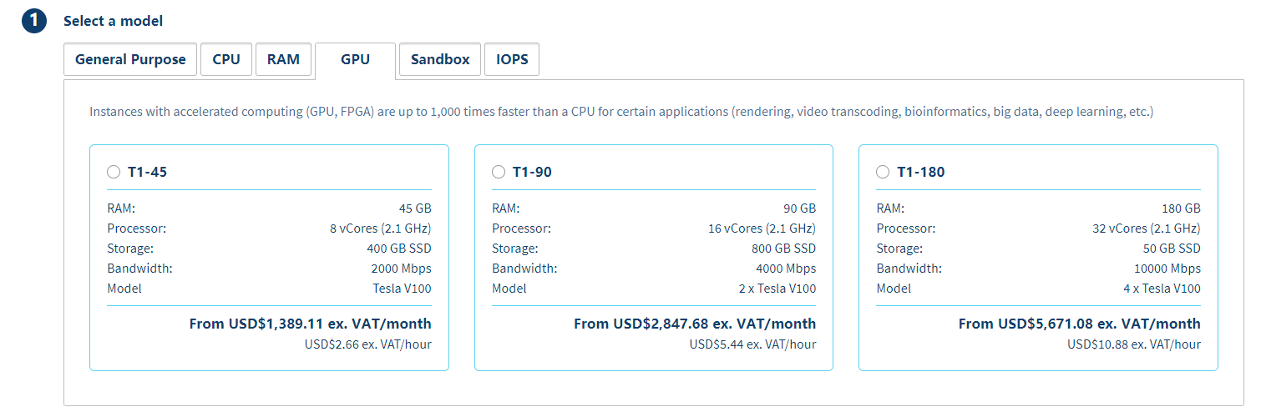The width and height of the screenshot is (1261, 412).
Task: Choose the T1-90 radio button
Action: 499,173
